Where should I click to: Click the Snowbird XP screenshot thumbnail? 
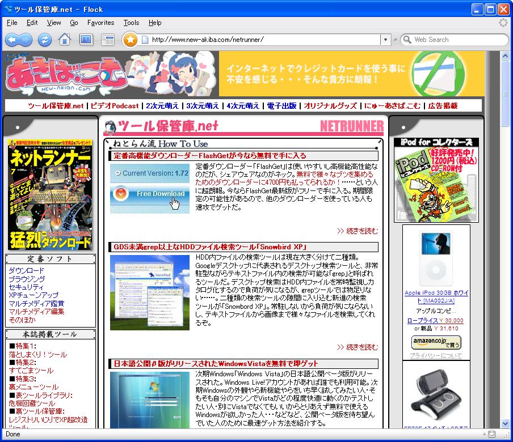[x=150, y=293]
